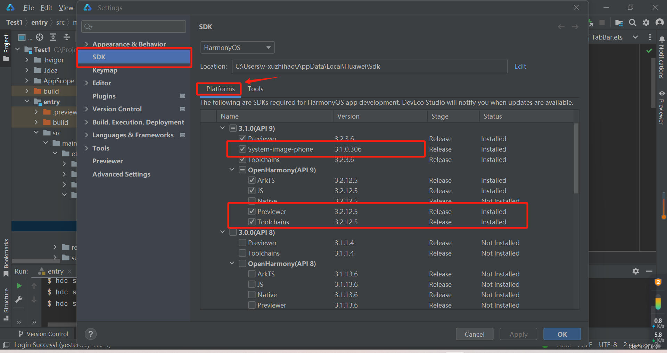Click the help question mark button

tap(91, 334)
